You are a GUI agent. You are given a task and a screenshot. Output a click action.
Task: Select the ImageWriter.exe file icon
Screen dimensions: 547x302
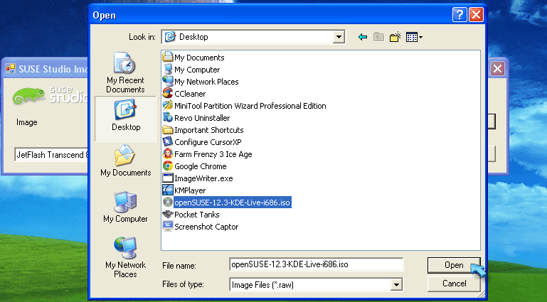coord(168,178)
